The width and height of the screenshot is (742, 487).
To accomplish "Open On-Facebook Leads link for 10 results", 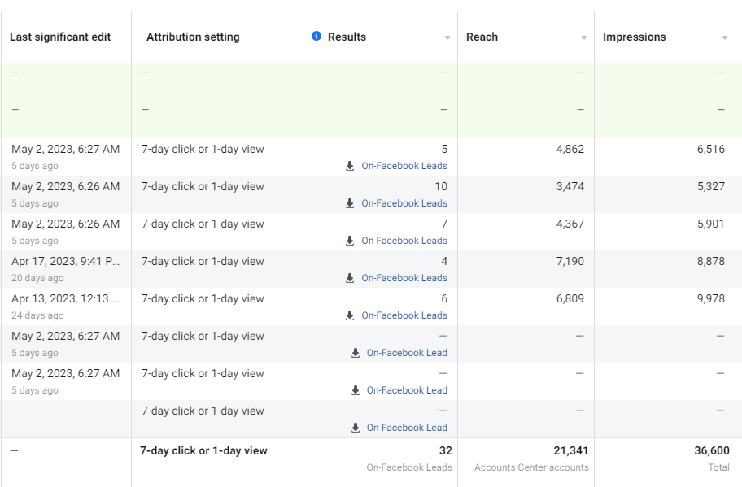I will click(x=404, y=203).
